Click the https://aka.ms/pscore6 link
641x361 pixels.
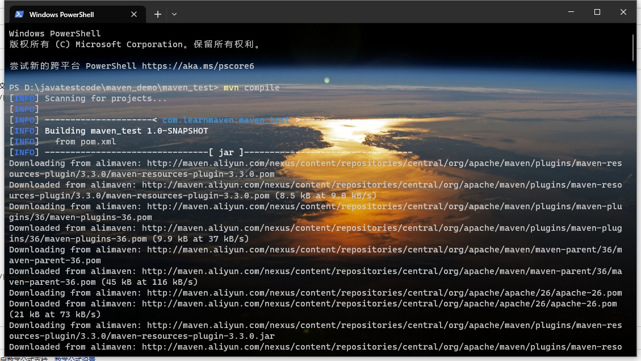[x=198, y=66]
